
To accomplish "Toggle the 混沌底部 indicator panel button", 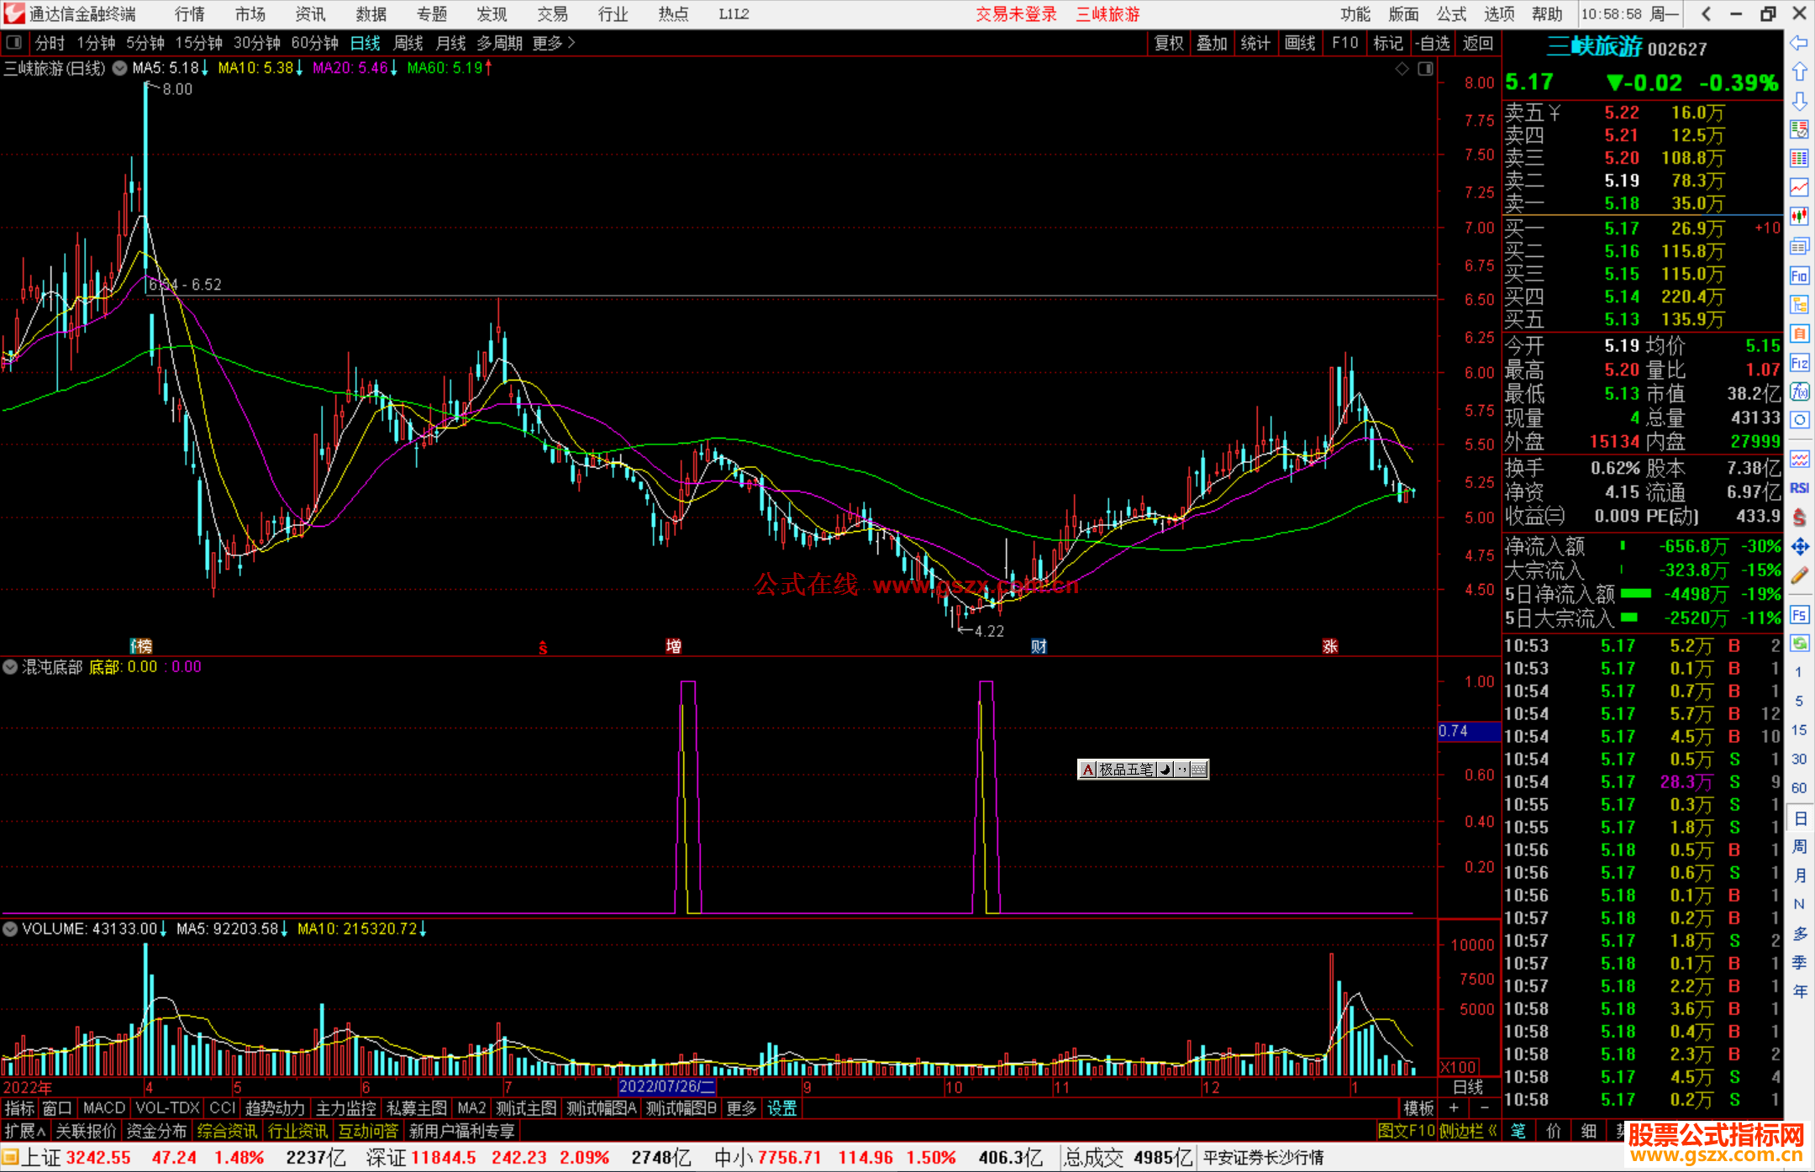I will (x=10, y=667).
